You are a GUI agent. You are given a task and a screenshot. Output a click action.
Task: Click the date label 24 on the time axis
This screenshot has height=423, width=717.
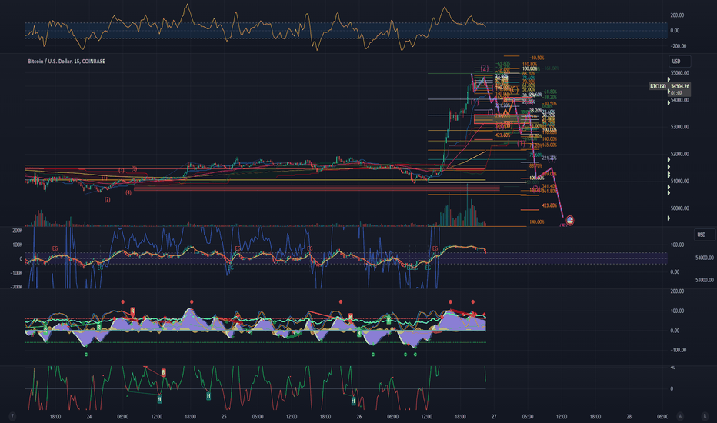[89, 417]
